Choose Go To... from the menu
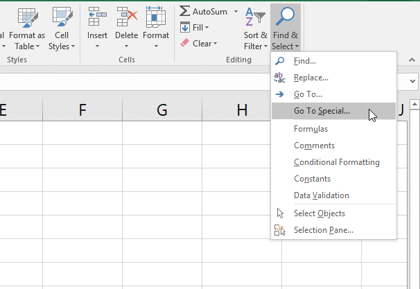 coord(334,94)
